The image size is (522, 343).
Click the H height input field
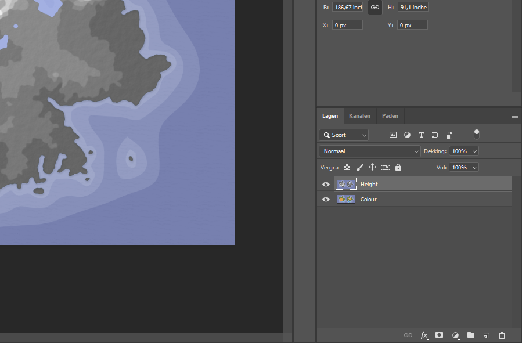(413, 7)
